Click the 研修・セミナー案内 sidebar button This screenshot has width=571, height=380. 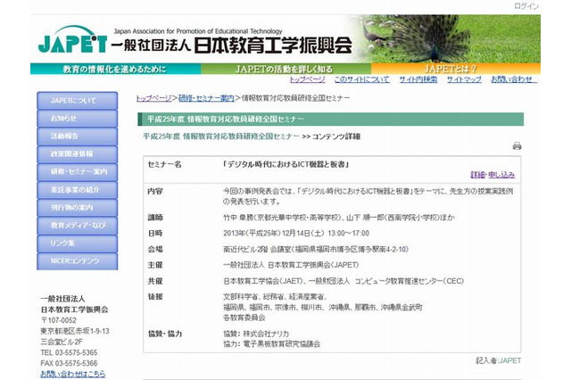(x=78, y=171)
